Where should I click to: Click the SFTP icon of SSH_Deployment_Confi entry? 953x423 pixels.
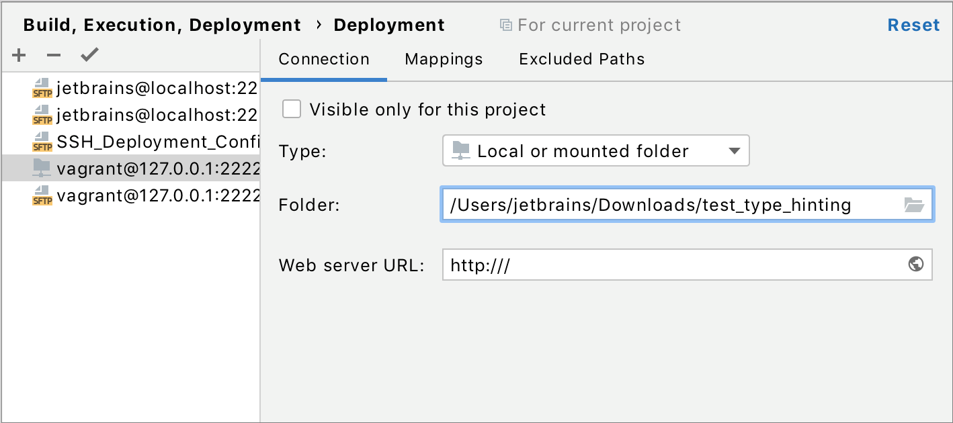[42, 142]
